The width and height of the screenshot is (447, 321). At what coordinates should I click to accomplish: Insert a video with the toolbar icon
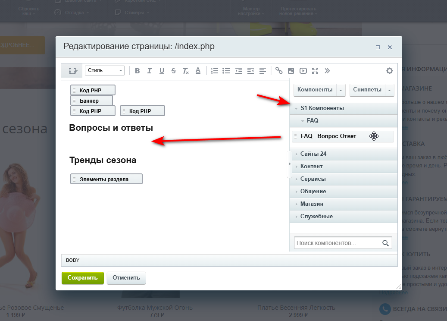coord(303,71)
